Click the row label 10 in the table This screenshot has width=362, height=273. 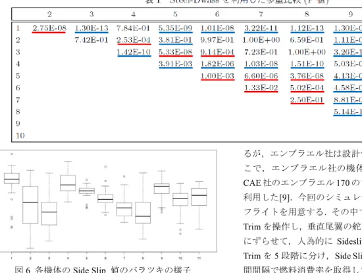[x=20, y=136]
